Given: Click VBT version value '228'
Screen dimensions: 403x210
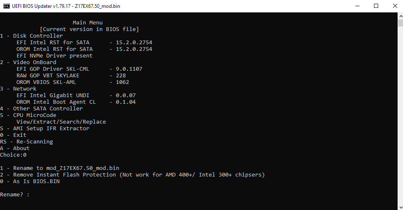Looking at the screenshot, I should [x=121, y=75].
